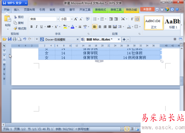Increase font size with the A+ icon

pos(75,19)
